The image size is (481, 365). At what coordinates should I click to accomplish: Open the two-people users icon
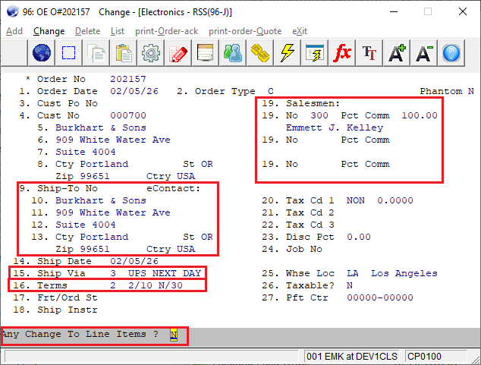coord(233,53)
